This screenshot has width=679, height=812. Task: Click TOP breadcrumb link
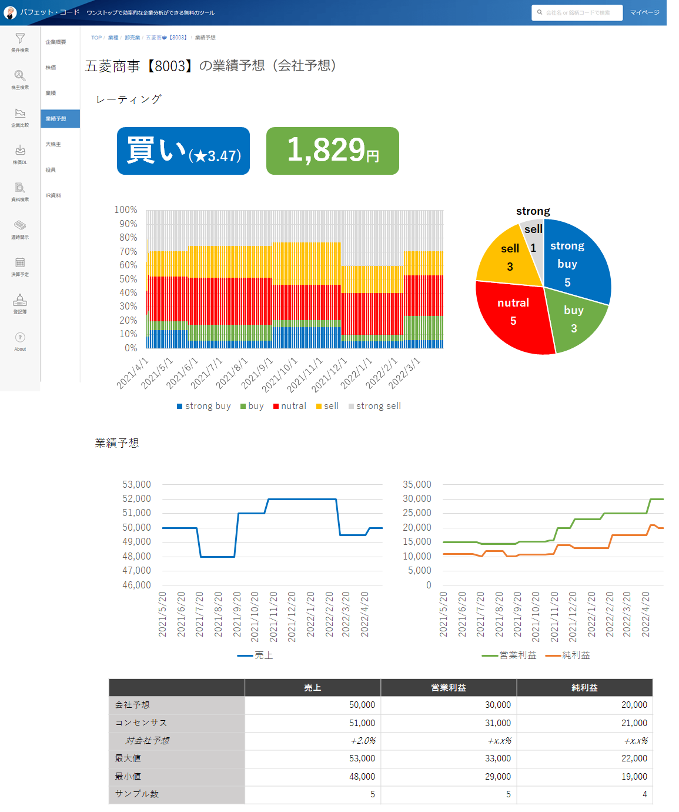(x=96, y=38)
